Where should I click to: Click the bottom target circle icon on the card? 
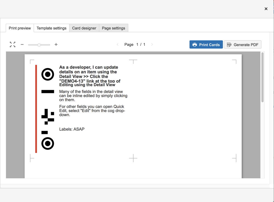pos(48,144)
